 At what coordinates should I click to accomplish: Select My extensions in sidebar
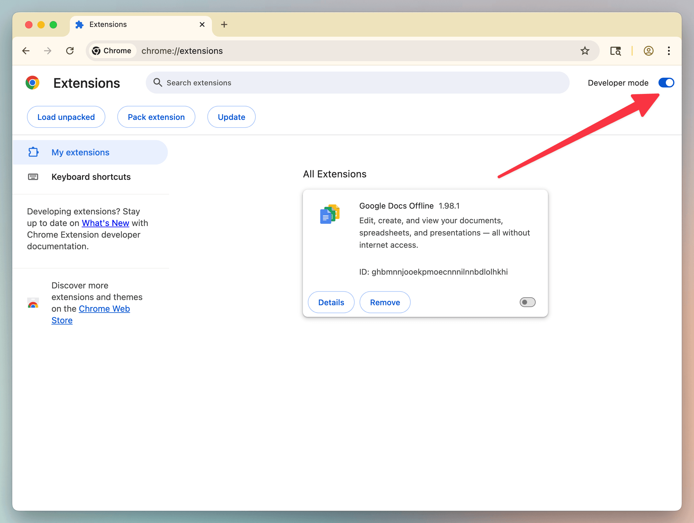(80, 152)
